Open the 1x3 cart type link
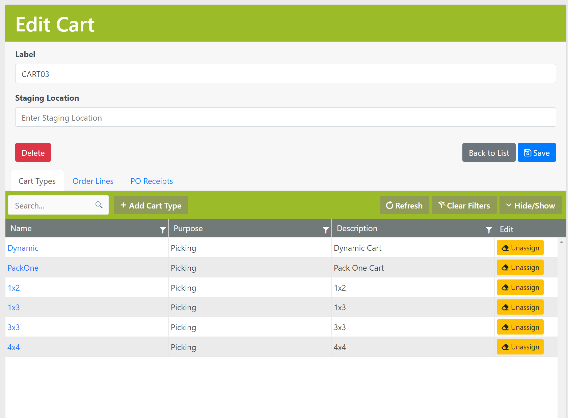This screenshot has width=568, height=418. [x=14, y=308]
